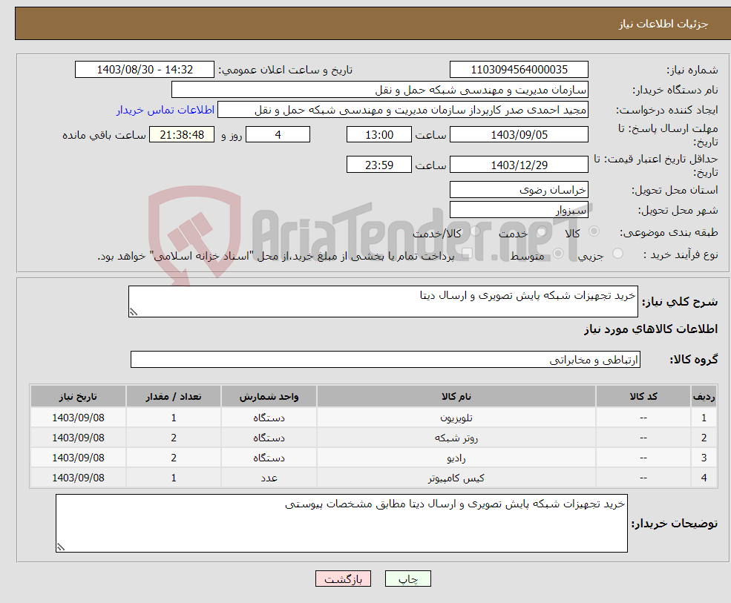Image resolution: width=731 pixels, height=603 pixels.
Task: Click the deadline time field 13:00
Action: coord(379,135)
